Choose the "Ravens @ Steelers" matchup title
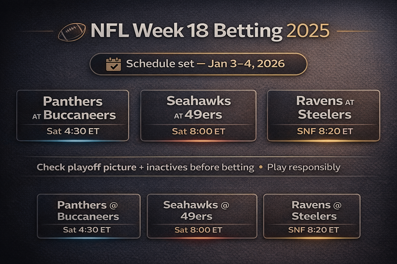The width and height of the screenshot is (397, 264). (x=315, y=210)
